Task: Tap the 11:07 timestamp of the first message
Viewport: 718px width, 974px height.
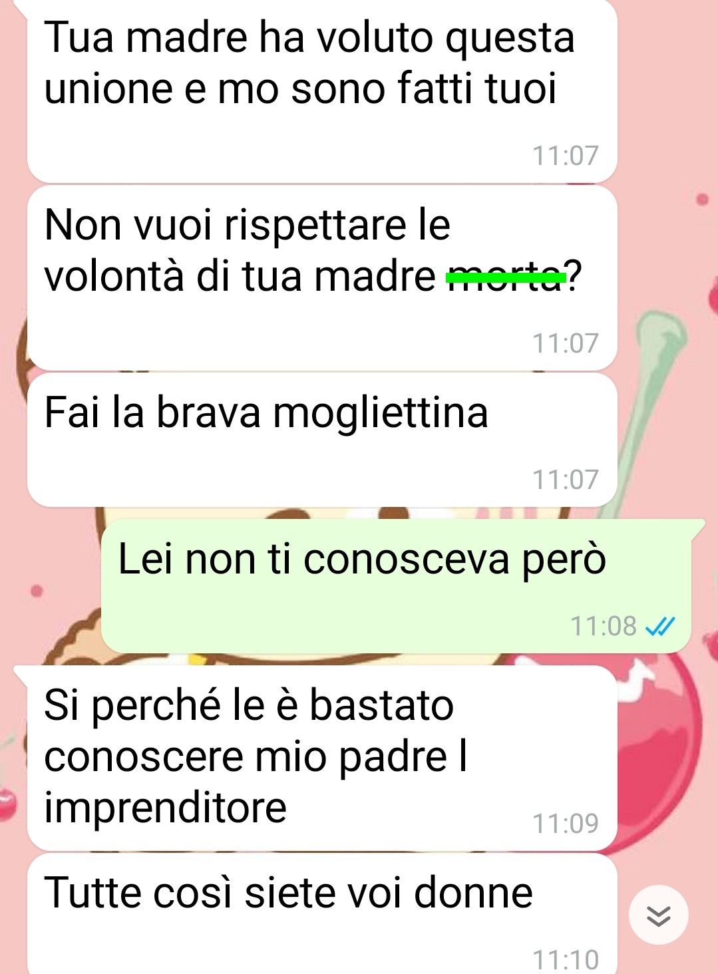Action: (566, 156)
